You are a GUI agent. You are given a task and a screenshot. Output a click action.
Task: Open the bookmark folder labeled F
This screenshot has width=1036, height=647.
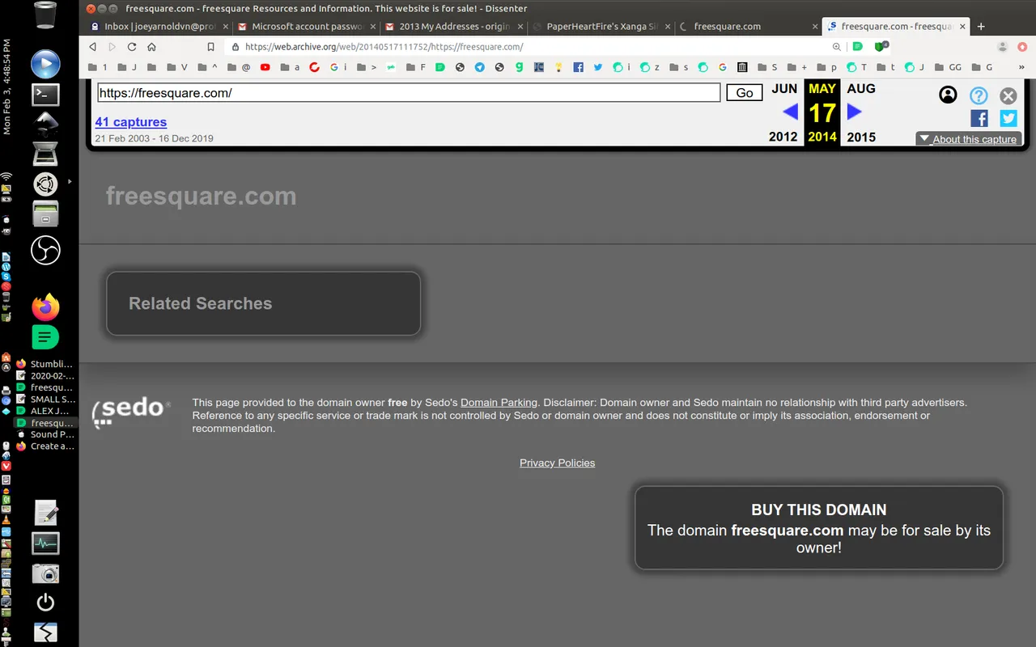click(x=416, y=67)
